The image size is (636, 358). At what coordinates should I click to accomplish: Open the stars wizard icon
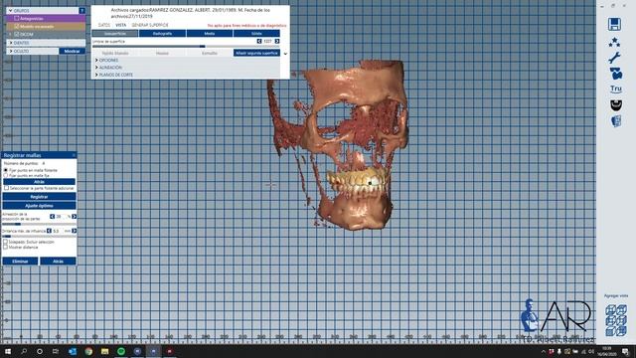[614, 42]
